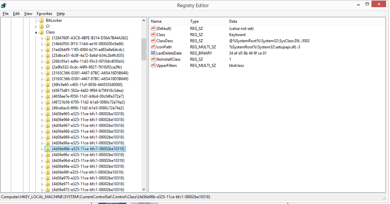
Task: Expand the {48721b56-6795-11d2-b1a8-0080c72e74a2} key
Action: 42,103
